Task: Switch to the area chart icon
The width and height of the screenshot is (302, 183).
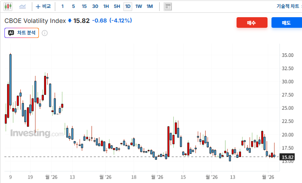Action: 23,7
